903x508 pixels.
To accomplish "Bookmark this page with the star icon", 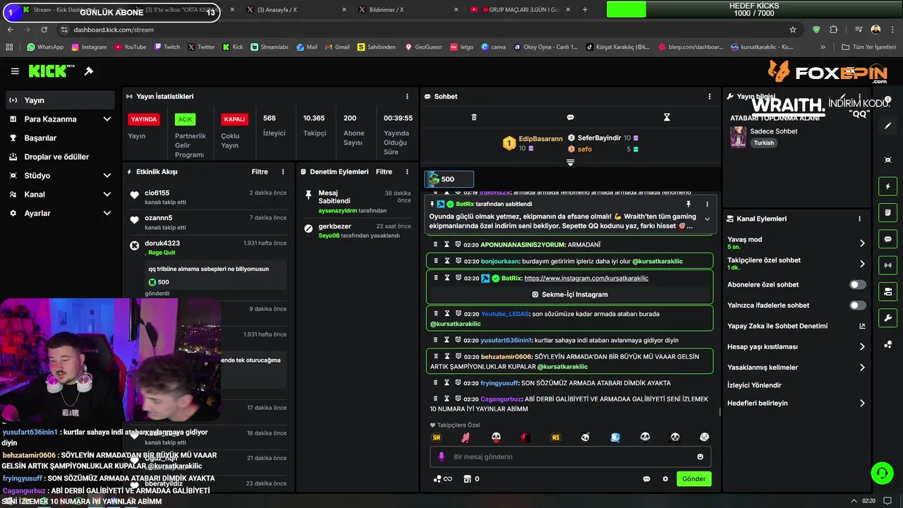I will (793, 30).
